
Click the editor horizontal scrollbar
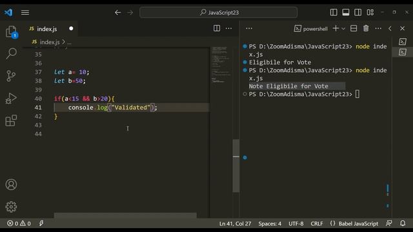click(x=125, y=215)
